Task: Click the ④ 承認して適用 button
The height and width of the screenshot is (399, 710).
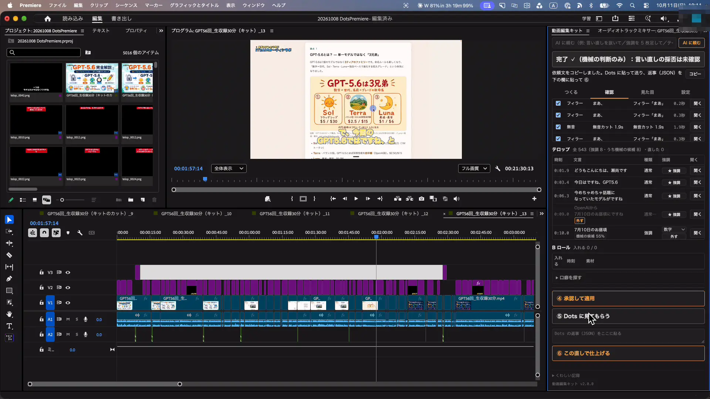Action: tap(628, 299)
